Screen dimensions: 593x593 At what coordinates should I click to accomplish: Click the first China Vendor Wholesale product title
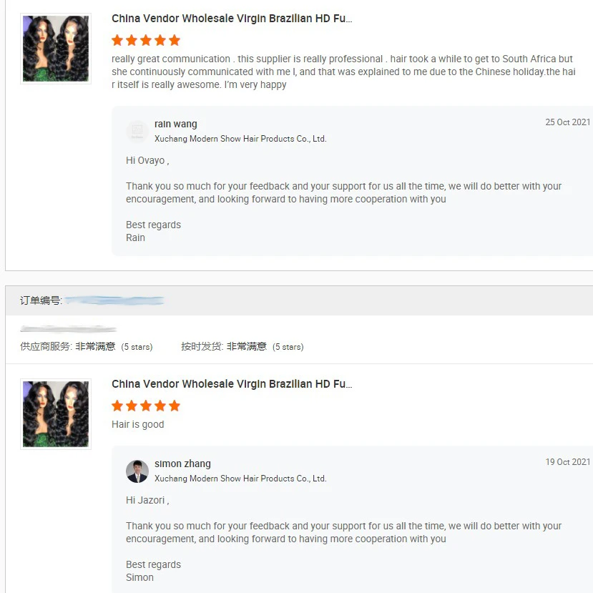(x=232, y=19)
